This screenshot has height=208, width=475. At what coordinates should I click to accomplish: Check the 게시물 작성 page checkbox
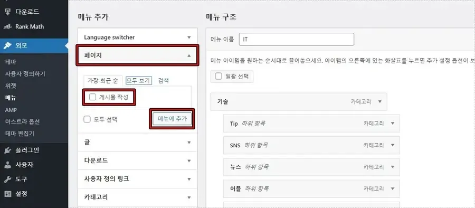pos(93,97)
